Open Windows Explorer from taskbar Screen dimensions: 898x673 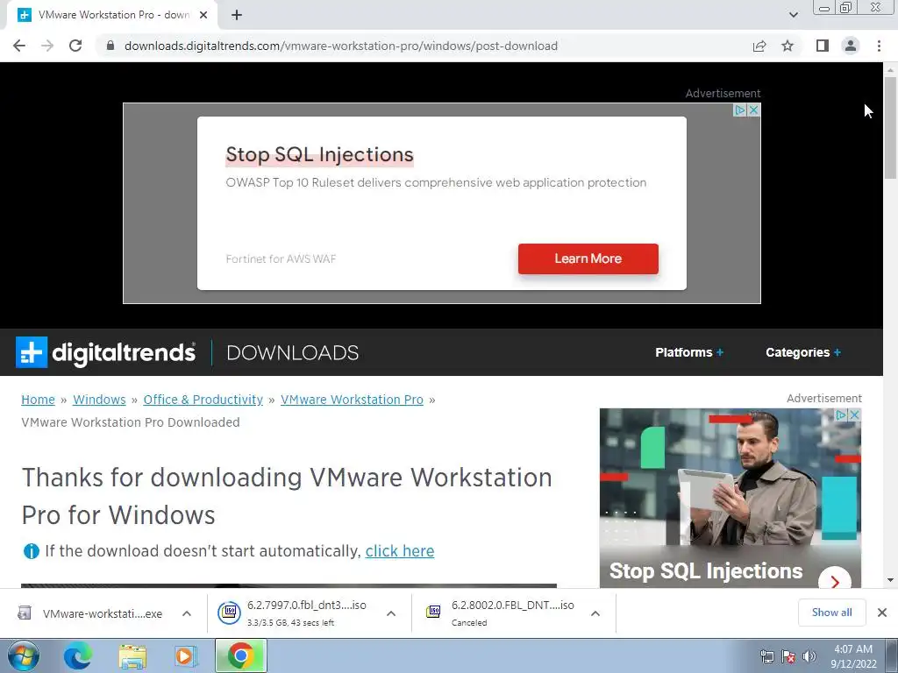132,655
